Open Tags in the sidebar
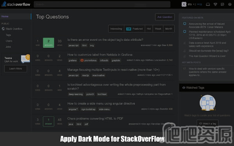Image resolution: width=234 pixels, height=146 pixels. tap(8, 35)
